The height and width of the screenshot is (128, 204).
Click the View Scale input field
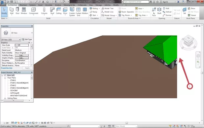coord(22,45)
